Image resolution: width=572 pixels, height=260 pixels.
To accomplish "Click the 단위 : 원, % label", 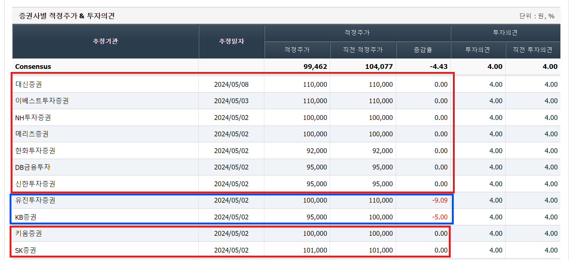I will click(x=537, y=16).
